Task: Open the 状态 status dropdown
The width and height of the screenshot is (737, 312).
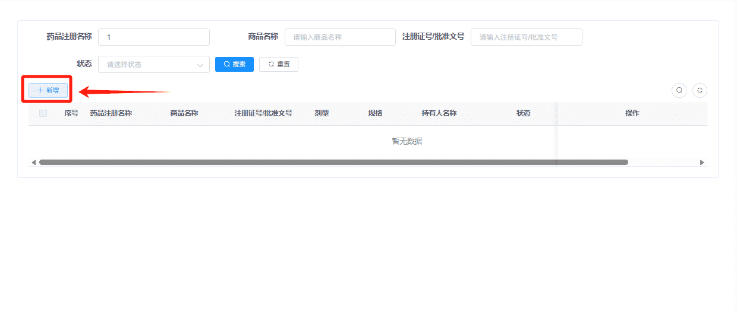Action: (x=154, y=64)
